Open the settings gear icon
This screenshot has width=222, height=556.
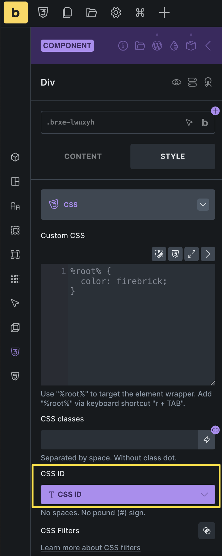pos(116,12)
